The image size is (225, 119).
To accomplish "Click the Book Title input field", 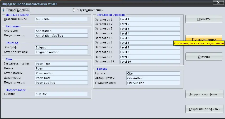I will point(61,19).
